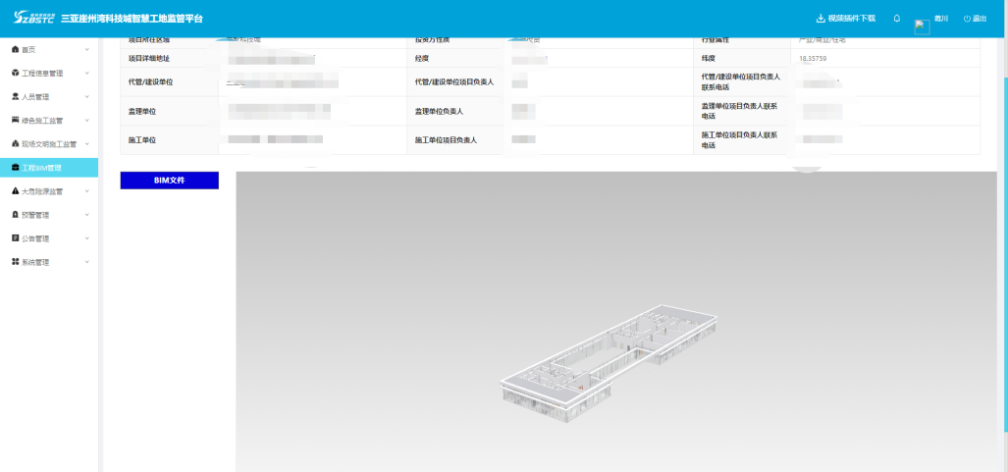Click the video plugin download icon

pyautogui.click(x=821, y=19)
